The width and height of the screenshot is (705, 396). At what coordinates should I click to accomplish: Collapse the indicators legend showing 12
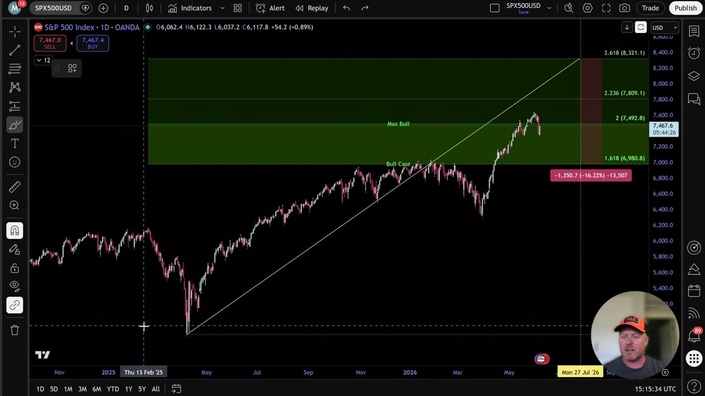(x=43, y=60)
